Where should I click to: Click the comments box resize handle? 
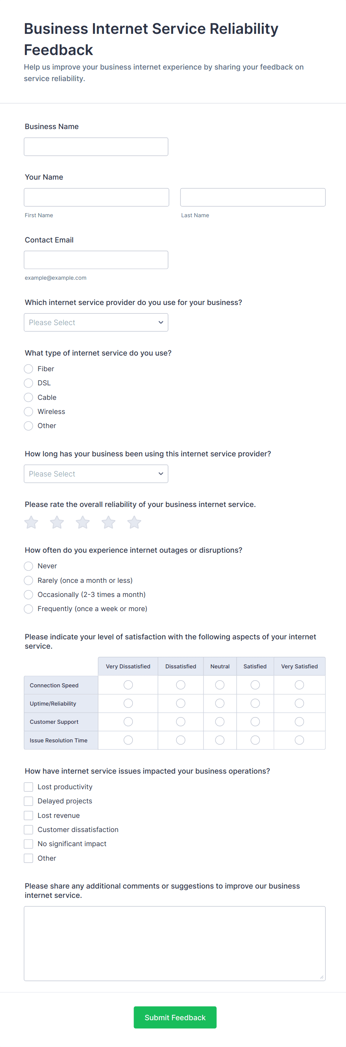click(321, 977)
